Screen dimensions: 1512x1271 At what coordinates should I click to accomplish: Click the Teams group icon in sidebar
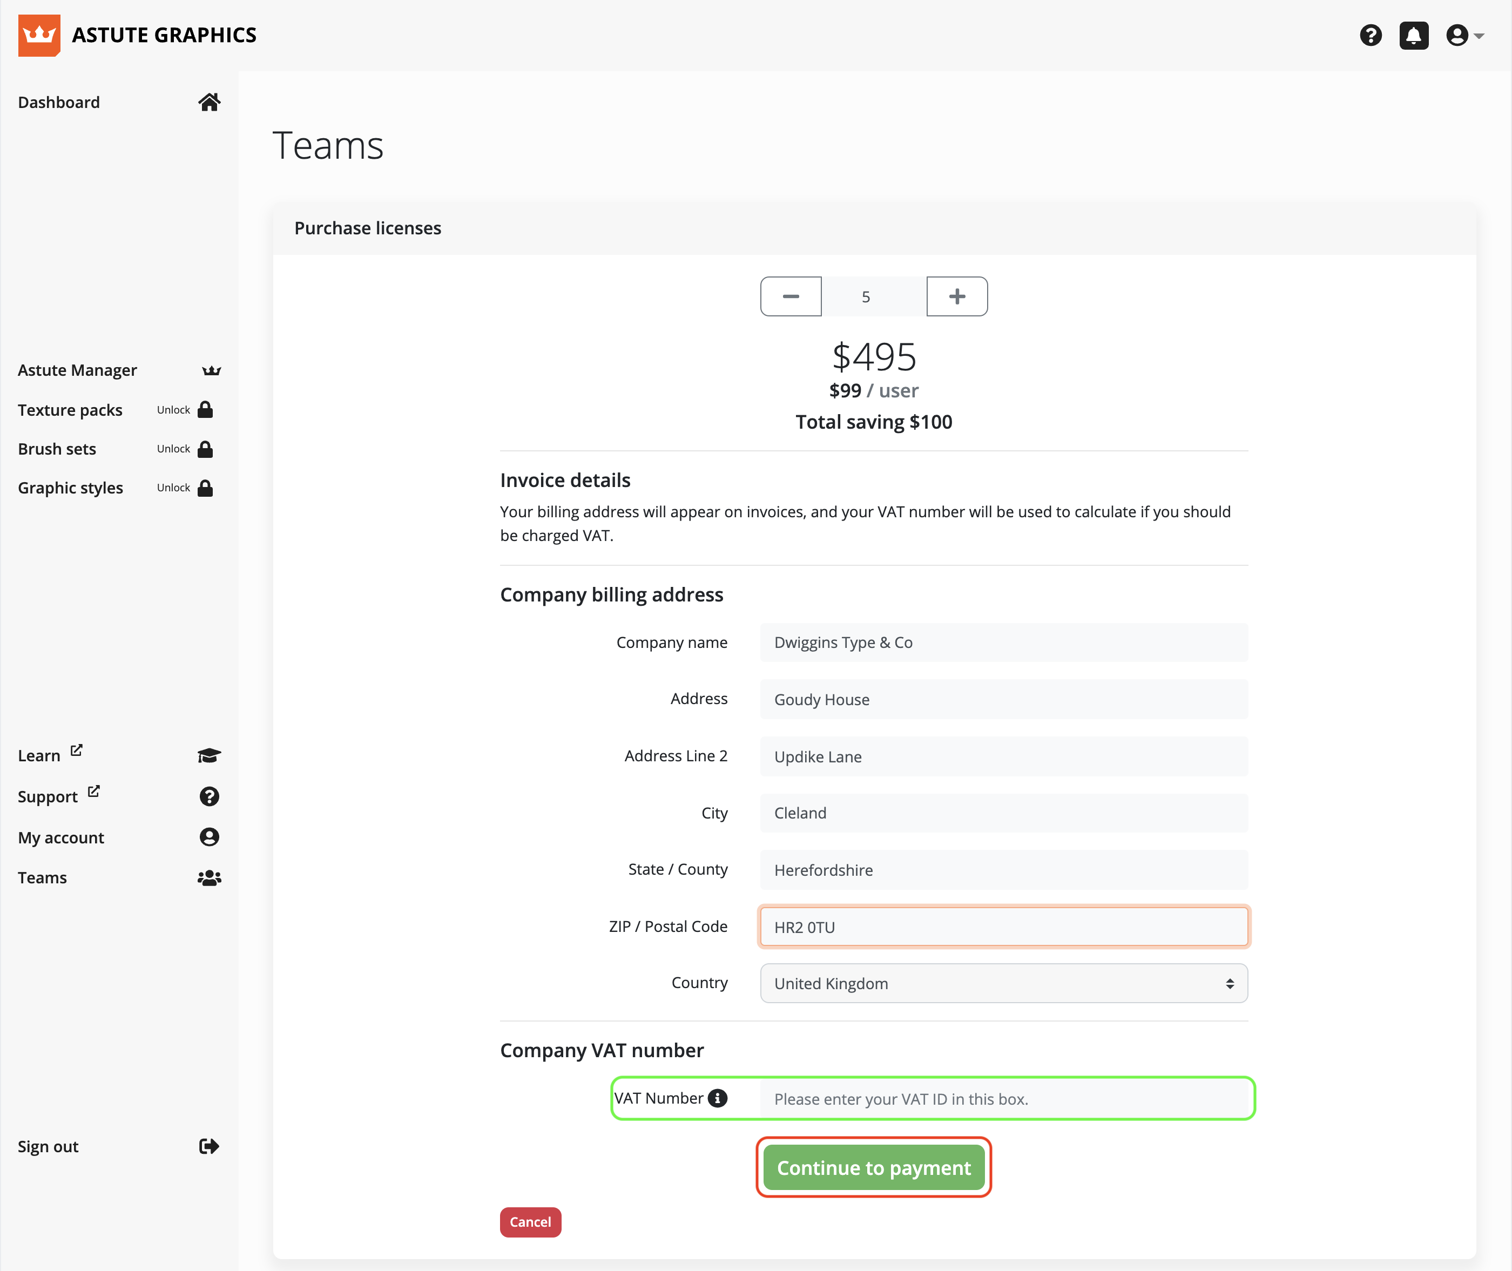tap(209, 877)
